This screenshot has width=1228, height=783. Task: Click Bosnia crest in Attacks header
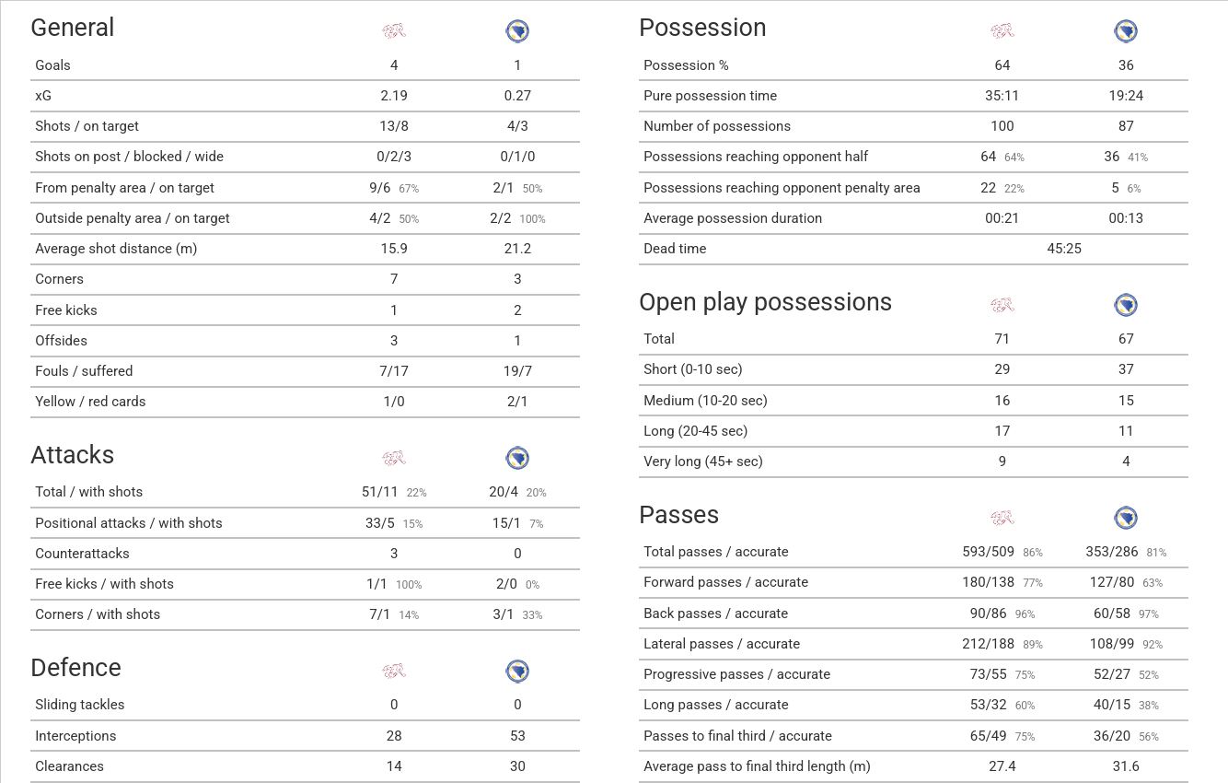517,458
